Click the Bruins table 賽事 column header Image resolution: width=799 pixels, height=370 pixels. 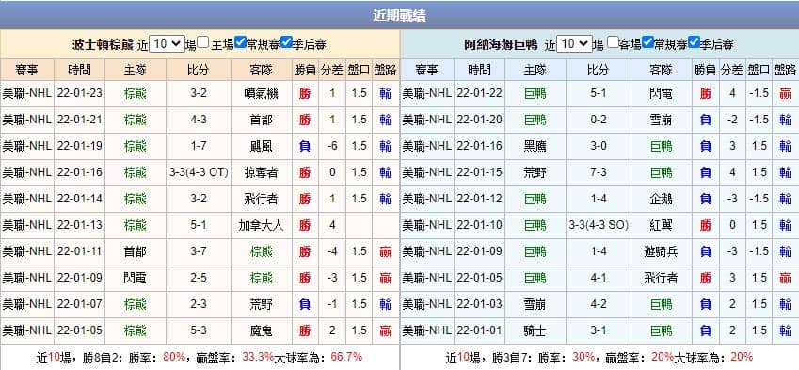coord(27,70)
